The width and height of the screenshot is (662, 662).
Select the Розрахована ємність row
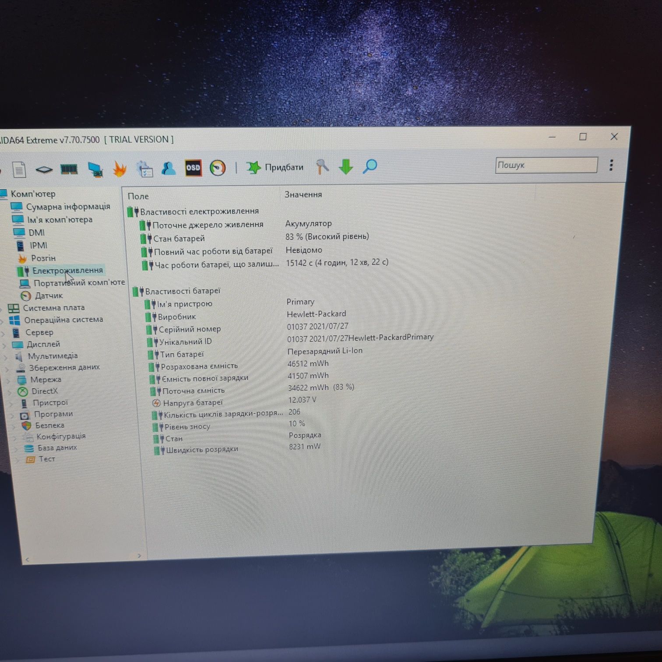pyautogui.click(x=239, y=365)
